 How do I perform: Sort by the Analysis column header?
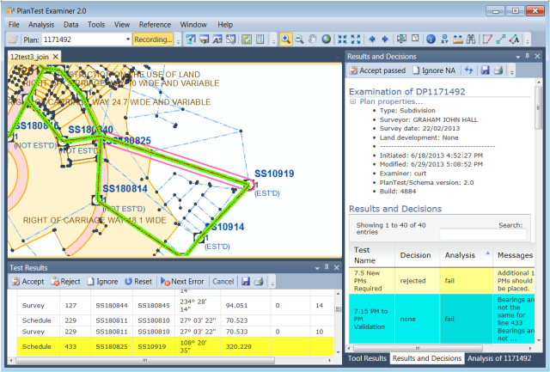point(466,255)
